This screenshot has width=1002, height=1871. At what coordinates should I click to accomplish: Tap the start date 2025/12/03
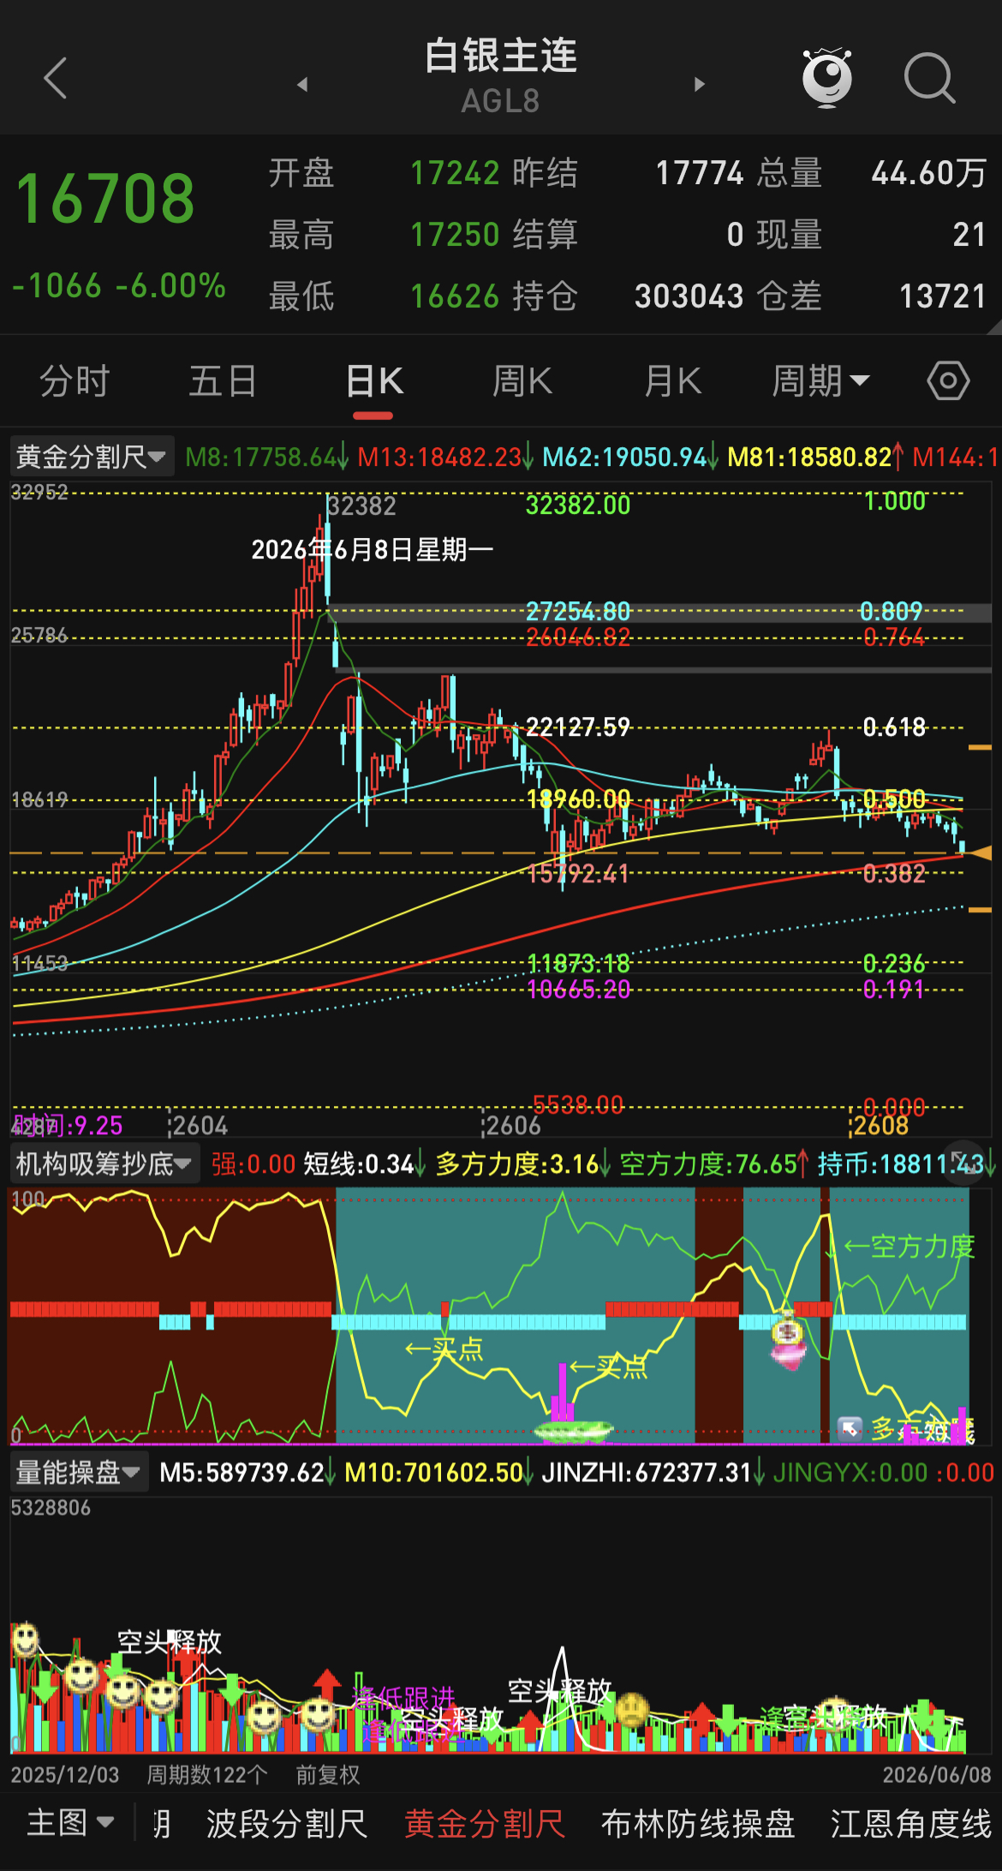[65, 1774]
